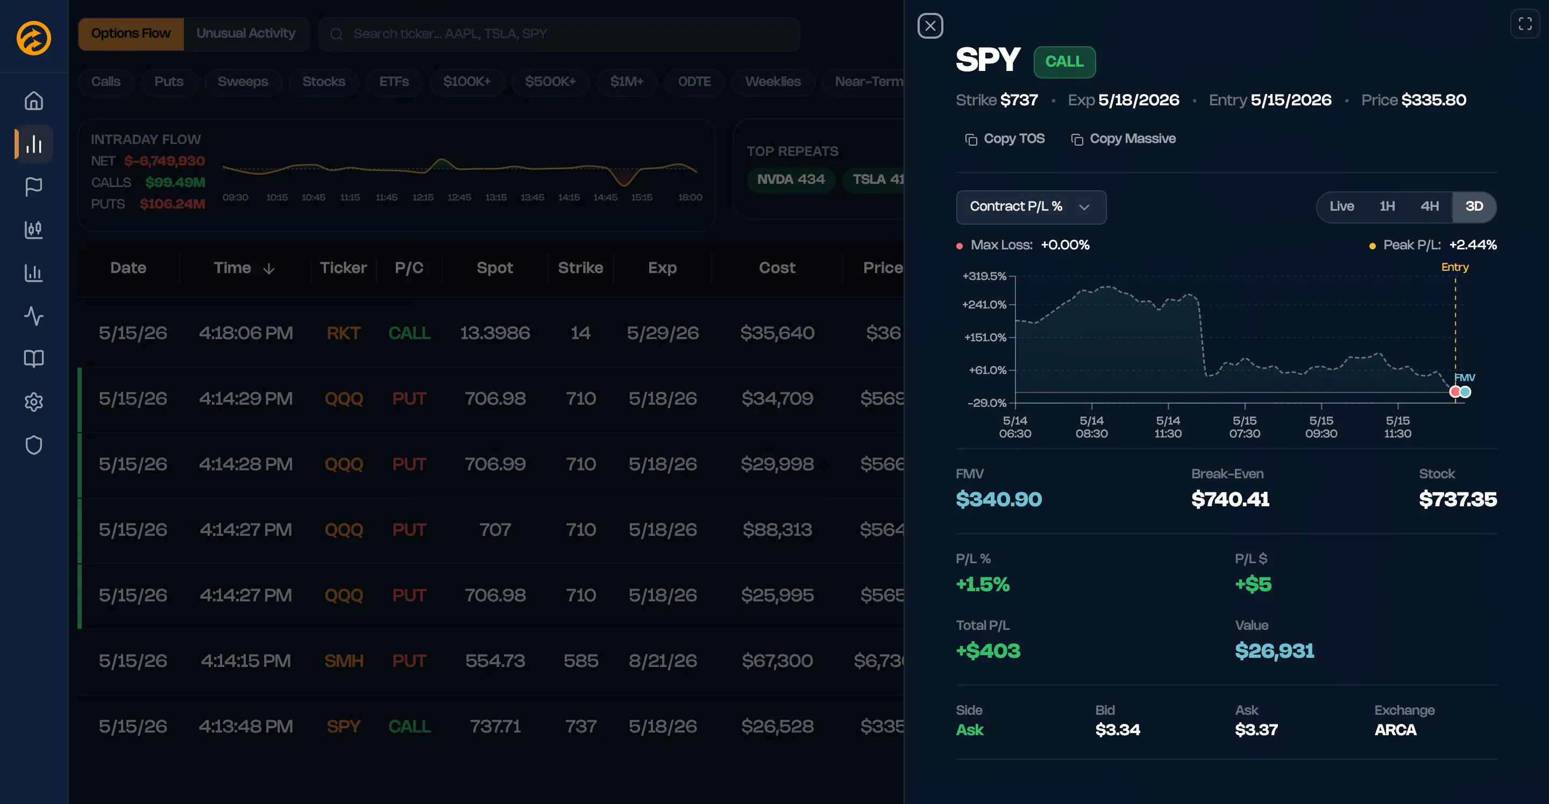
Task: Click the red entry marker on chart
Action: [1455, 392]
